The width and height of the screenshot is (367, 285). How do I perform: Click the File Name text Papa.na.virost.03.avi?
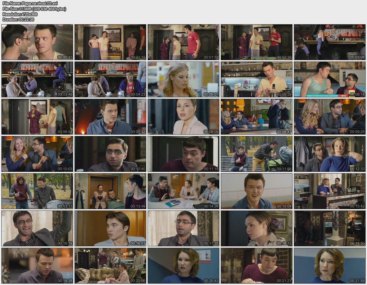click(x=30, y=3)
